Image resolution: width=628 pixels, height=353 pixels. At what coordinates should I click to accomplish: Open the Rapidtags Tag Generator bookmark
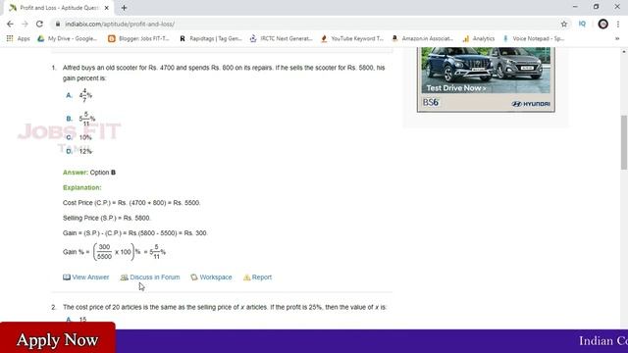[x=211, y=38]
